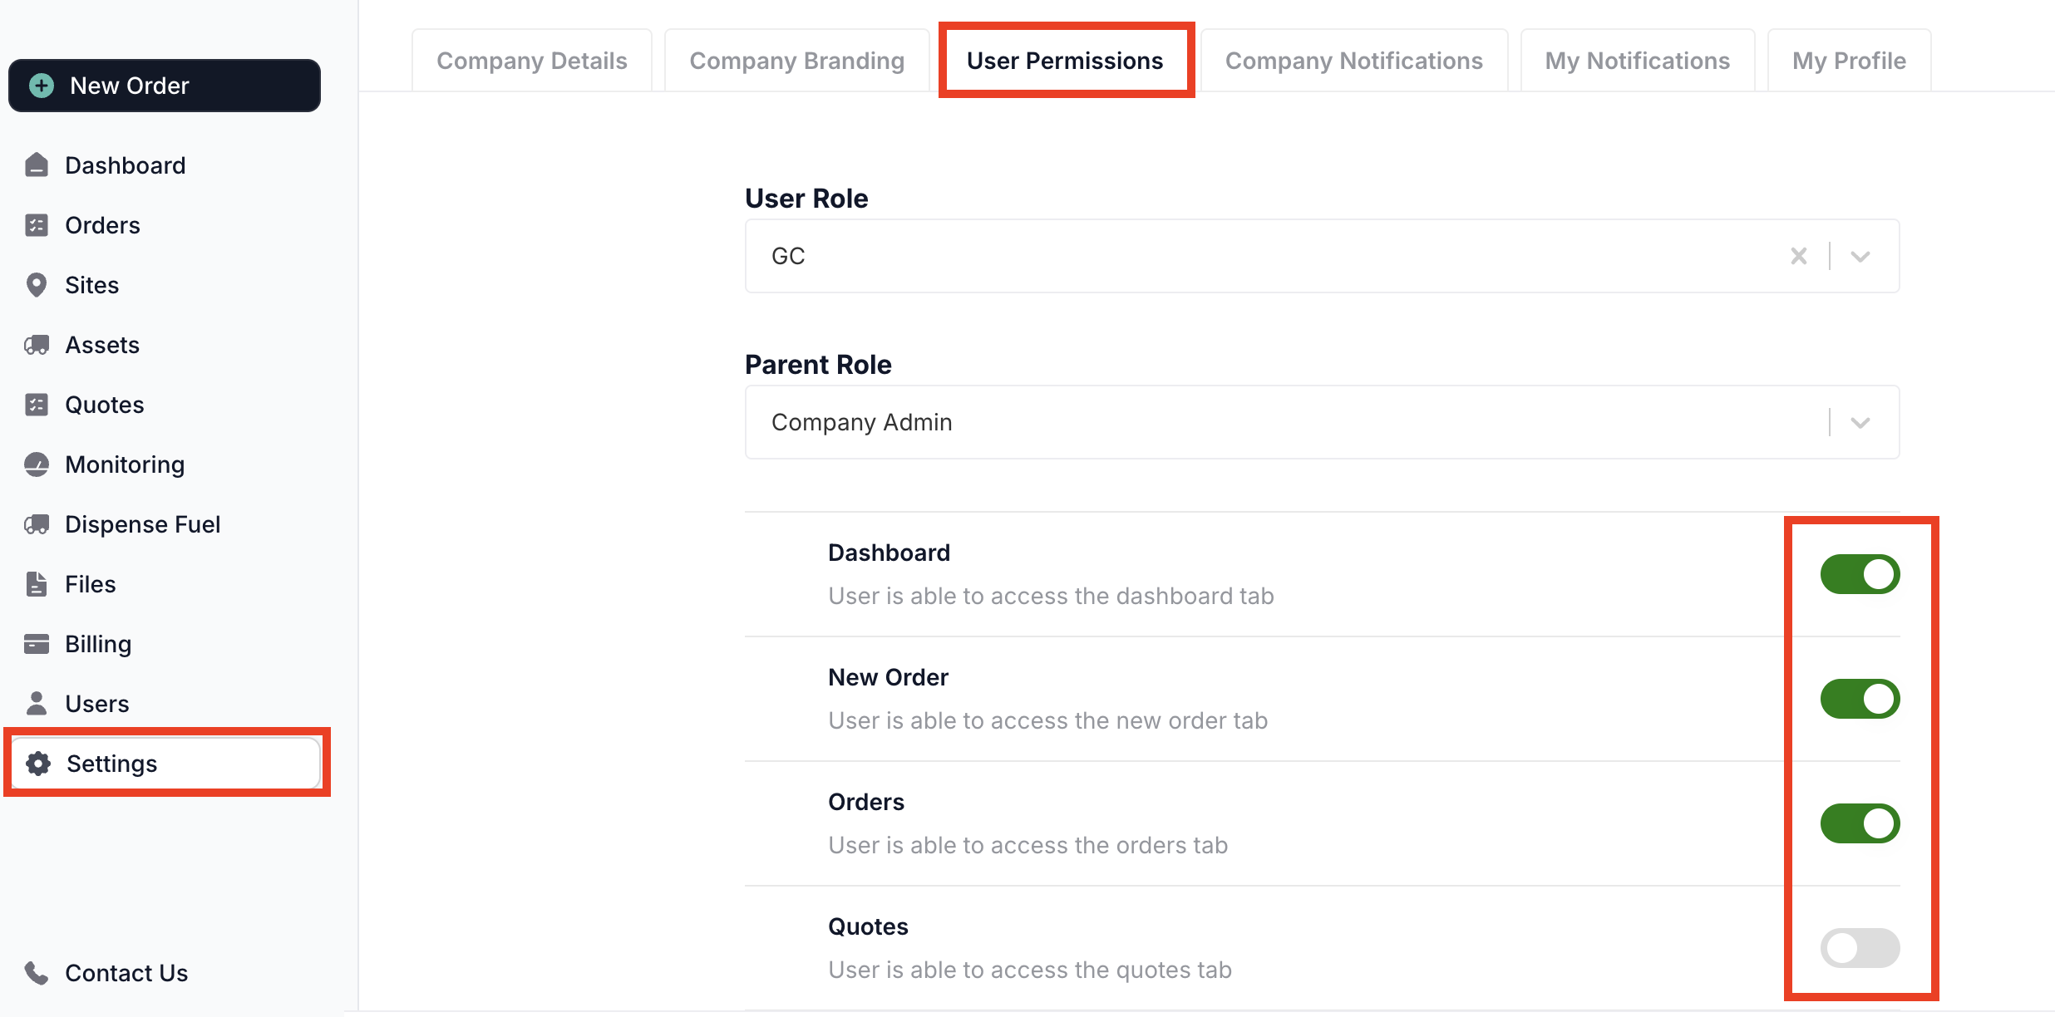
Task: Click the Users person icon
Action: pos(37,704)
